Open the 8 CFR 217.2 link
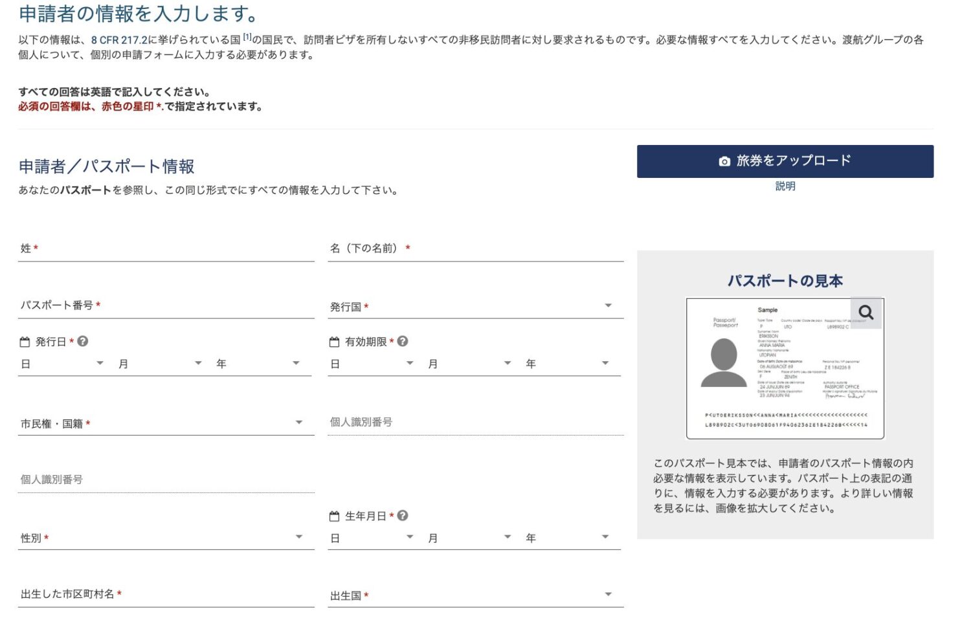 point(119,40)
